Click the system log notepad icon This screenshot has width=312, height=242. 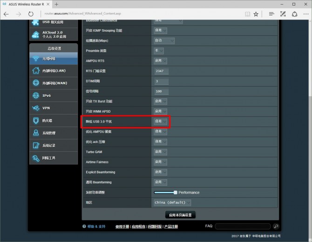pyautogui.click(x=36, y=145)
